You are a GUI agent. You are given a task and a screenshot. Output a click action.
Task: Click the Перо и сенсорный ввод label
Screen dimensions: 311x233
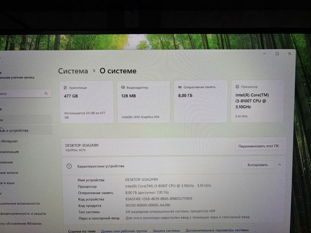[x=99, y=218]
